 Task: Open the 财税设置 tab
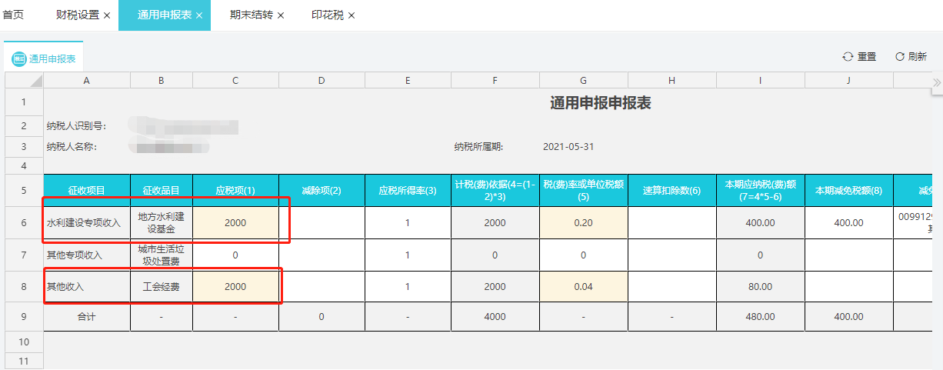[x=78, y=15]
